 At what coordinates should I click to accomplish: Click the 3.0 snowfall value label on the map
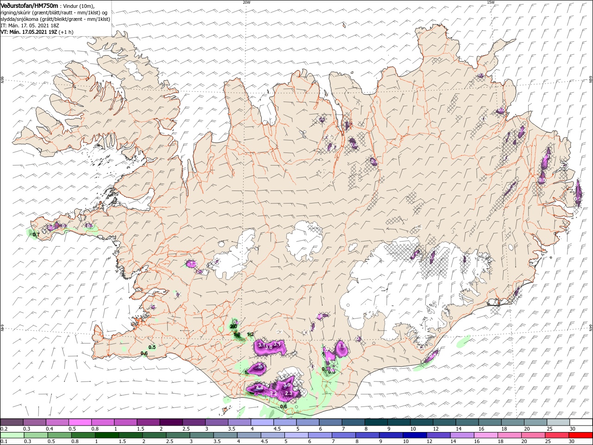click(269, 347)
